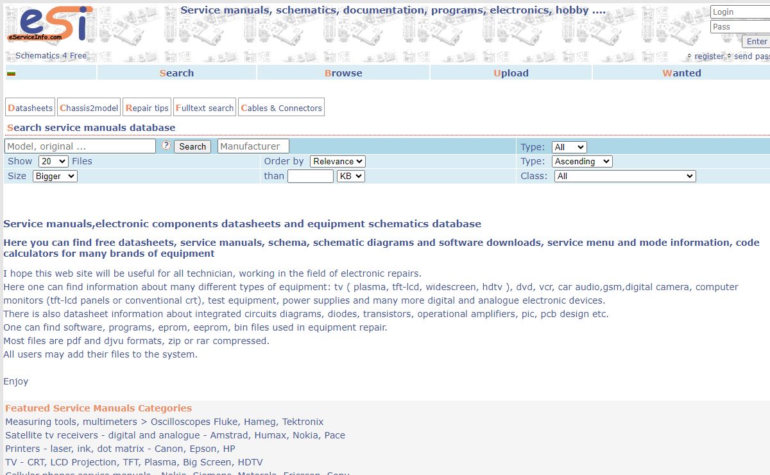The height and width of the screenshot is (475, 770).
Task: Open the Search menu
Action: point(176,73)
